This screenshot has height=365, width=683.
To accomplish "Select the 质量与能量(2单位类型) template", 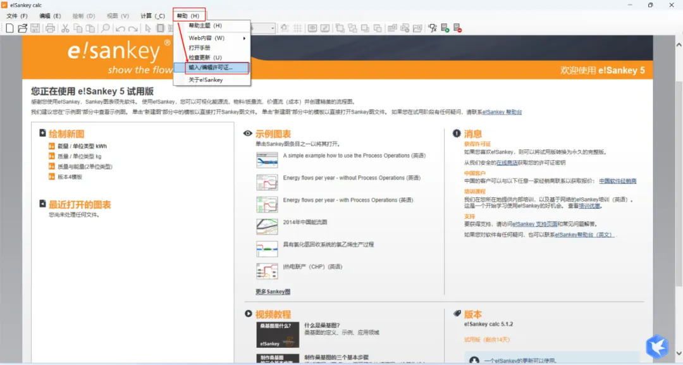I will [x=85, y=167].
